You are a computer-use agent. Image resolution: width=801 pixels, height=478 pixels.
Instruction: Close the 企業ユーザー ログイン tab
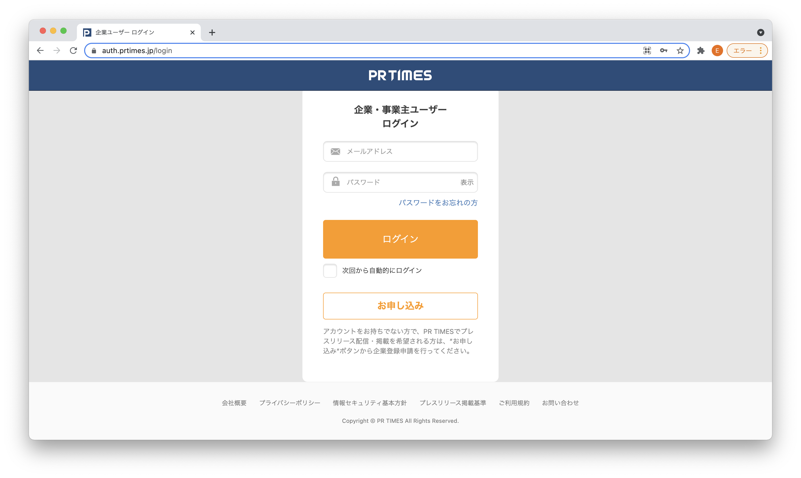(193, 32)
